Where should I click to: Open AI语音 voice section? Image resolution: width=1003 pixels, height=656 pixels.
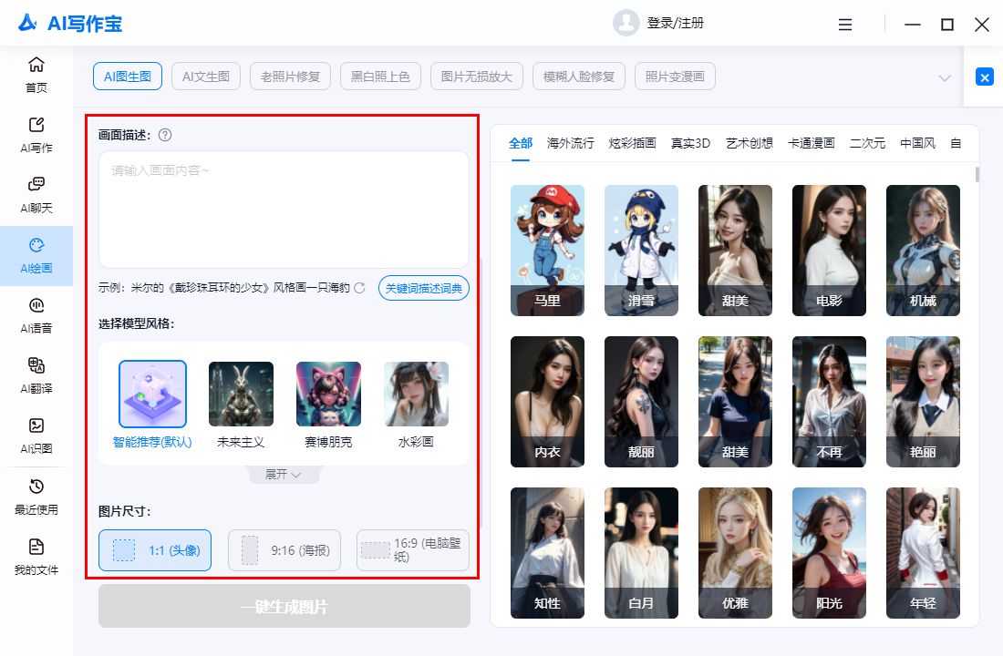(x=36, y=316)
